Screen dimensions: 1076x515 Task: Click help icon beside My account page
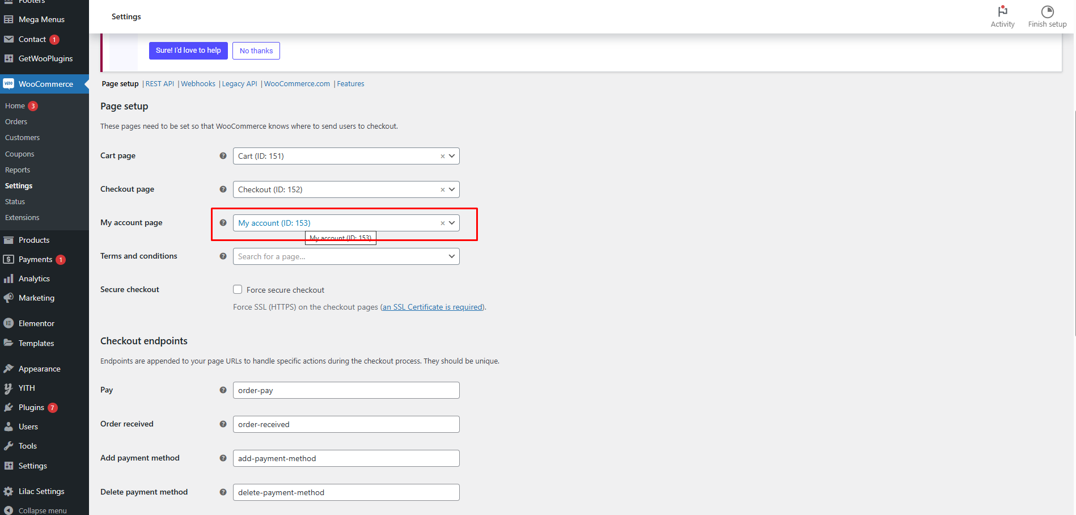(x=223, y=222)
